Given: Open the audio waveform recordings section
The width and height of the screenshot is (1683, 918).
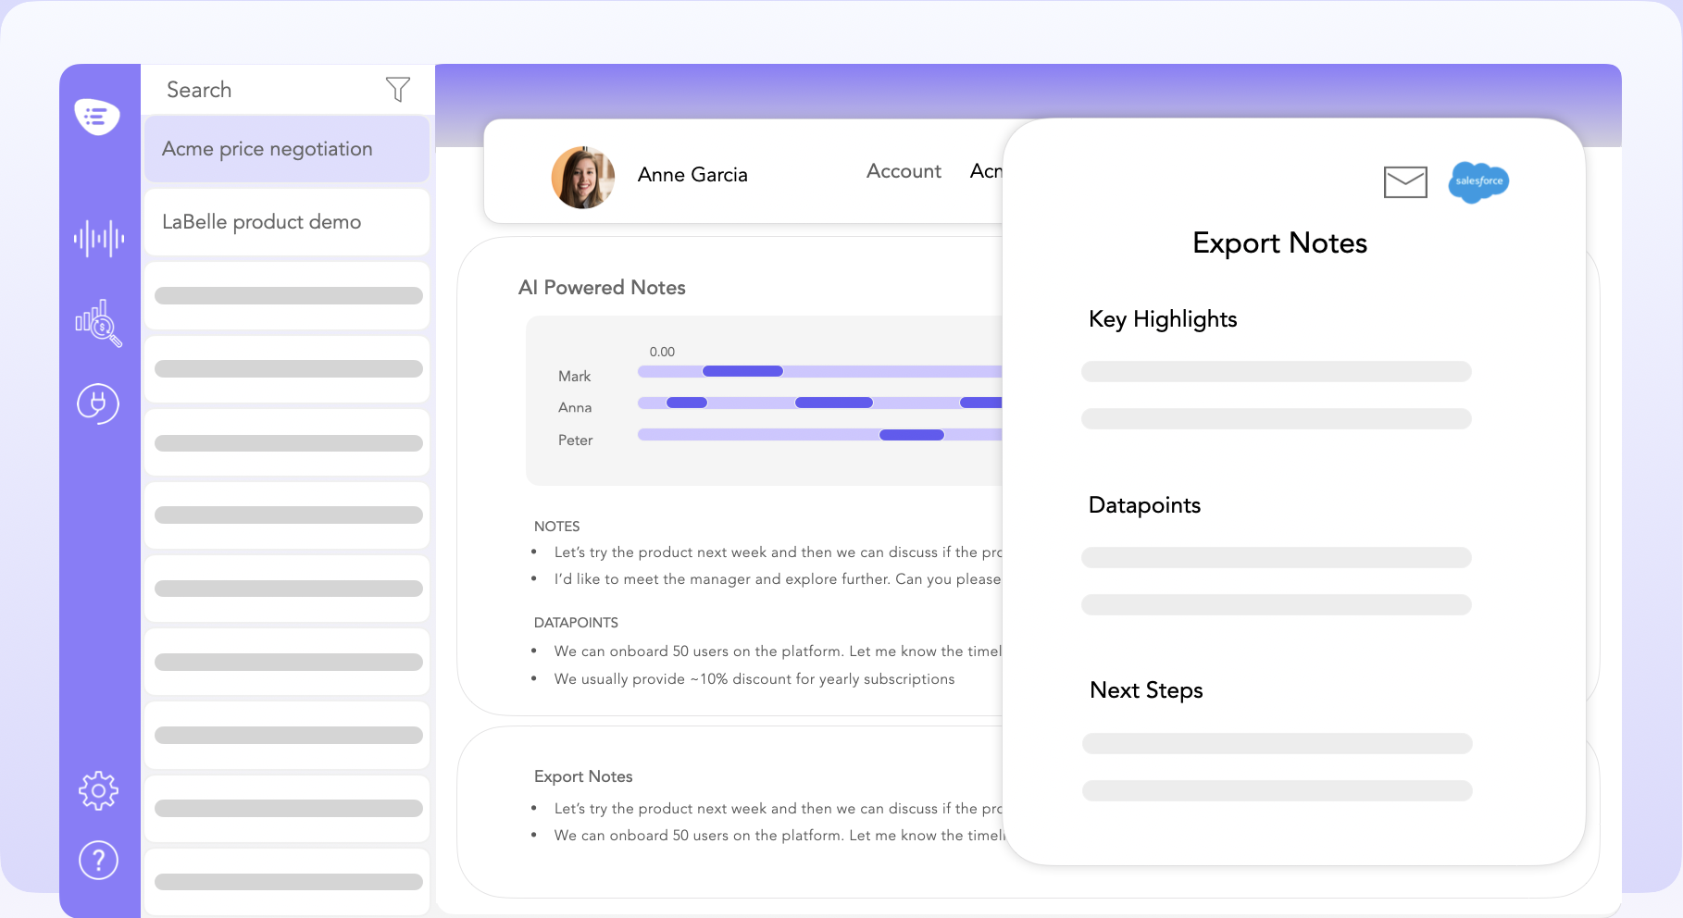Looking at the screenshot, I should [99, 238].
